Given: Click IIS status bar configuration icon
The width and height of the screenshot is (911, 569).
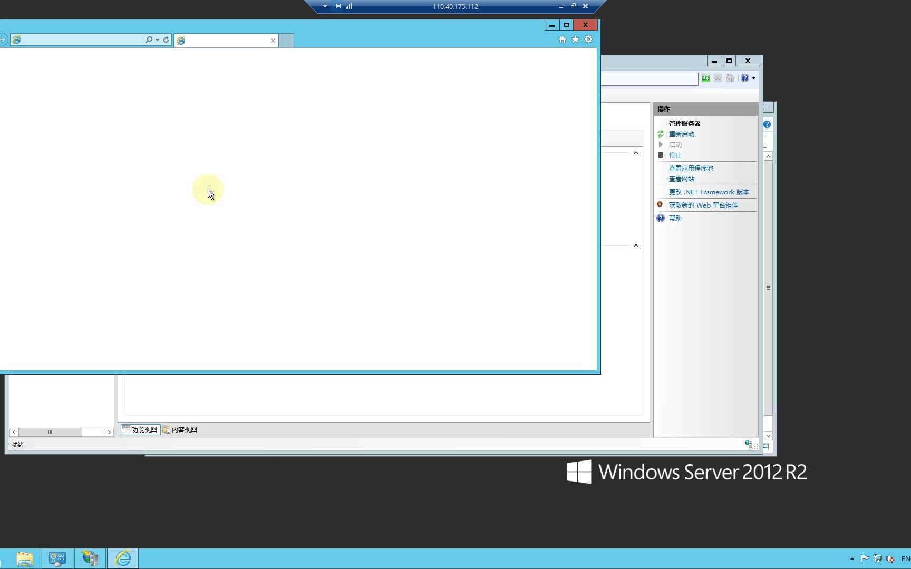Looking at the screenshot, I should [x=749, y=444].
